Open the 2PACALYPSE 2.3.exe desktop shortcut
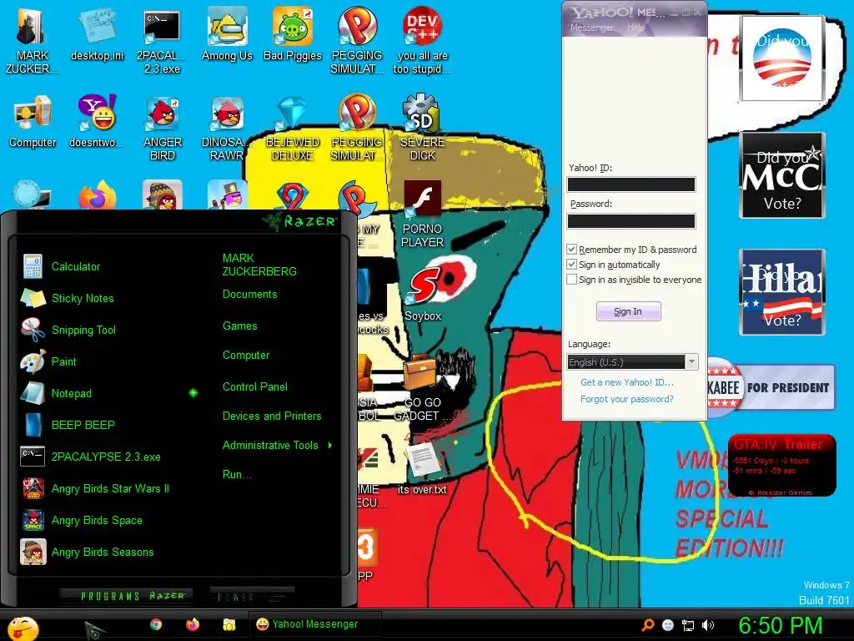 point(162,40)
